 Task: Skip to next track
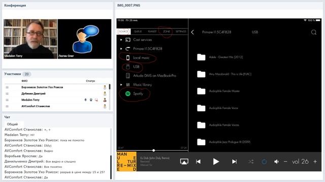point(234,162)
